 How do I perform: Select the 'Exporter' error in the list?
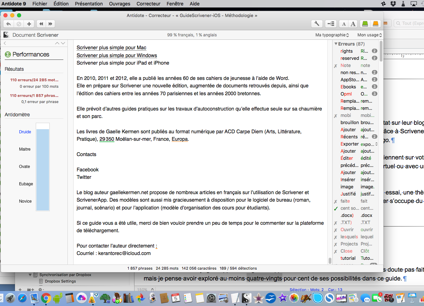349,144
